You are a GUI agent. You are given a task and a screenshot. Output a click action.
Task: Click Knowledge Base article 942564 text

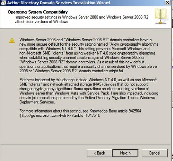(x=115, y=111)
